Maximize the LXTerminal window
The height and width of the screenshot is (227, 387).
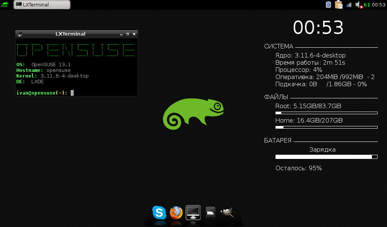pyautogui.click(x=128, y=34)
